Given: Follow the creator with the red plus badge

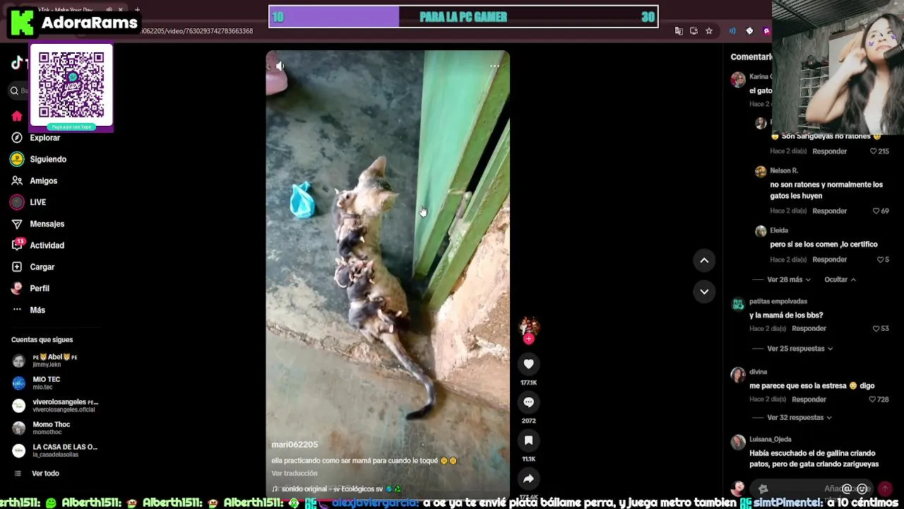Looking at the screenshot, I should [x=528, y=339].
